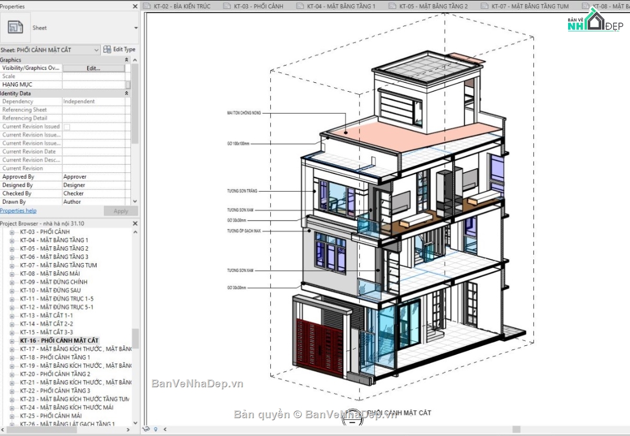This screenshot has height=436, width=630.
Task: Click the MÁI TÔN CHỐNG NÓNG annotation label
Action: pyautogui.click(x=244, y=113)
